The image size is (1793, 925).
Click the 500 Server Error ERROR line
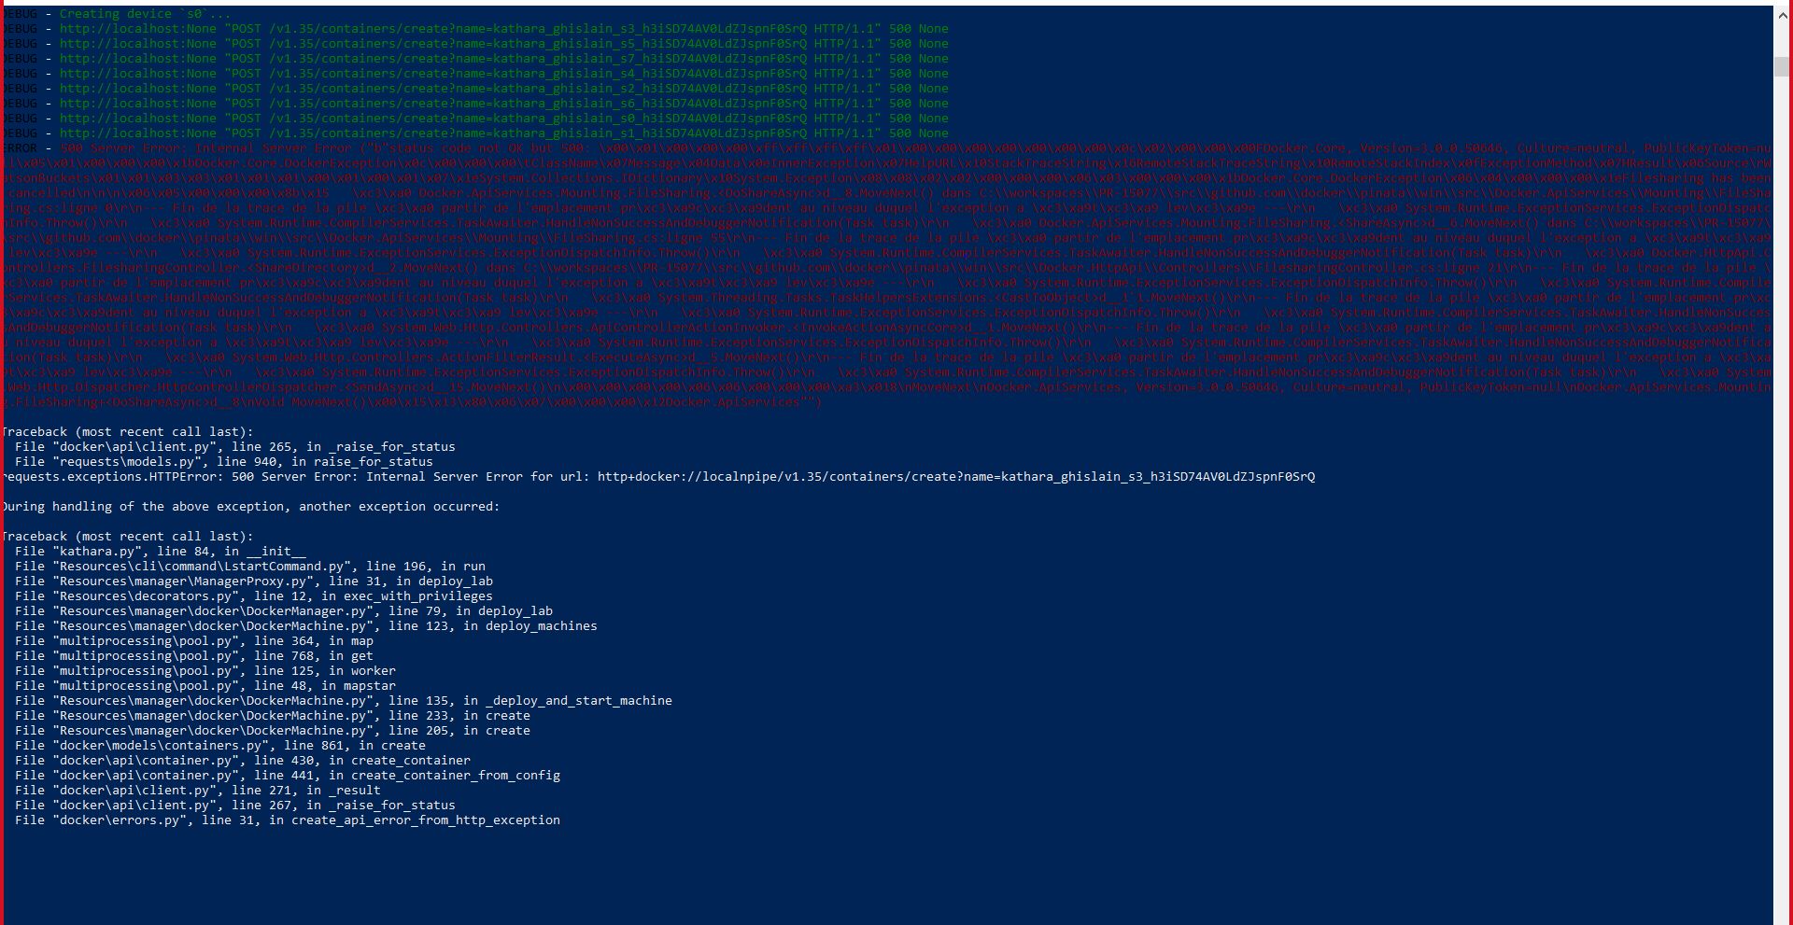(x=374, y=147)
